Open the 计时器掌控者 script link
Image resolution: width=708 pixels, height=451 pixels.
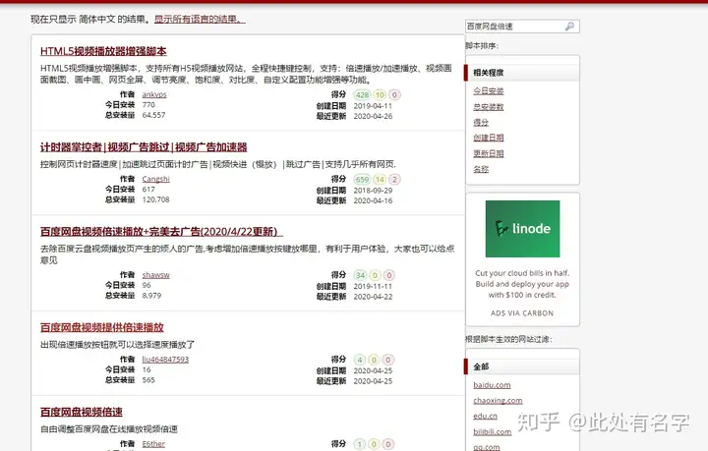144,147
